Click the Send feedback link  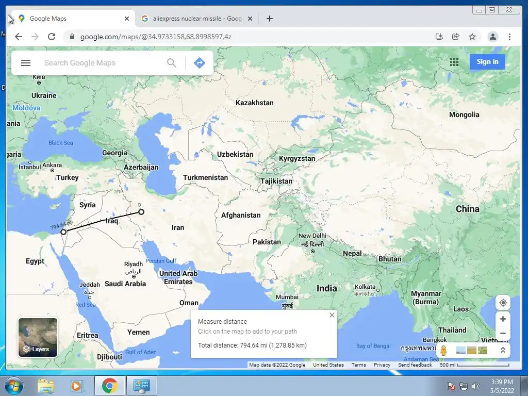click(415, 365)
